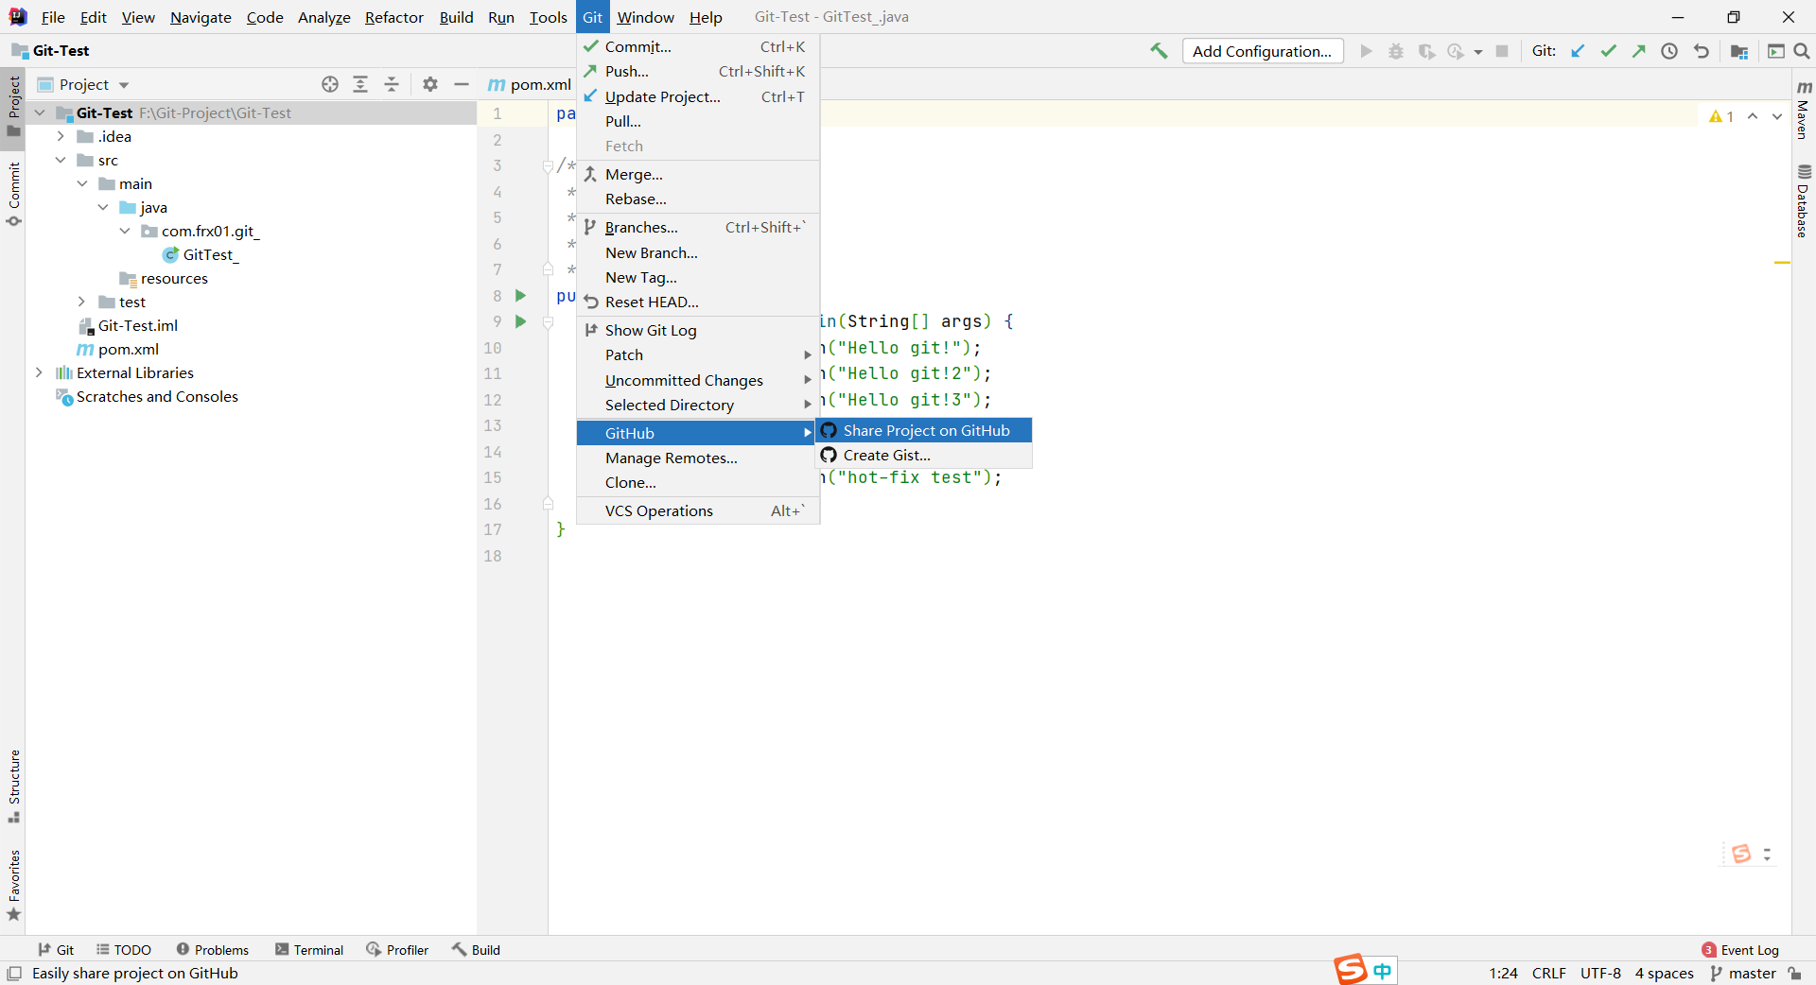1816x985 pixels.
Task: Open the Commit side tool window
Action: [13, 195]
